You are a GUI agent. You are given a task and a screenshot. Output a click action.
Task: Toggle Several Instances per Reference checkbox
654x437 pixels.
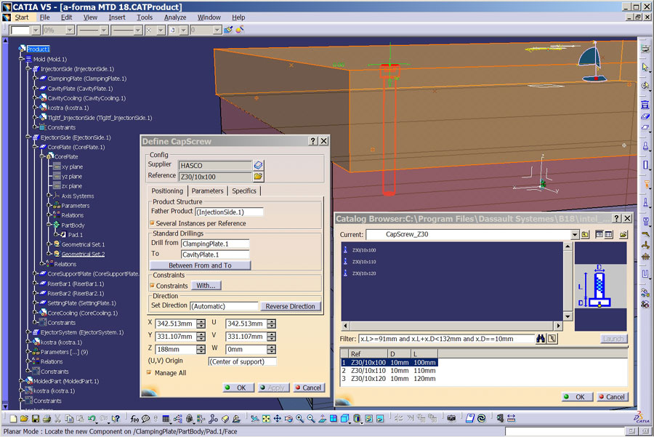(153, 223)
